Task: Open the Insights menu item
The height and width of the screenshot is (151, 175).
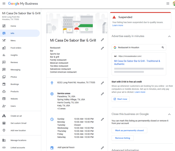Action: pyautogui.click(x=14, y=55)
